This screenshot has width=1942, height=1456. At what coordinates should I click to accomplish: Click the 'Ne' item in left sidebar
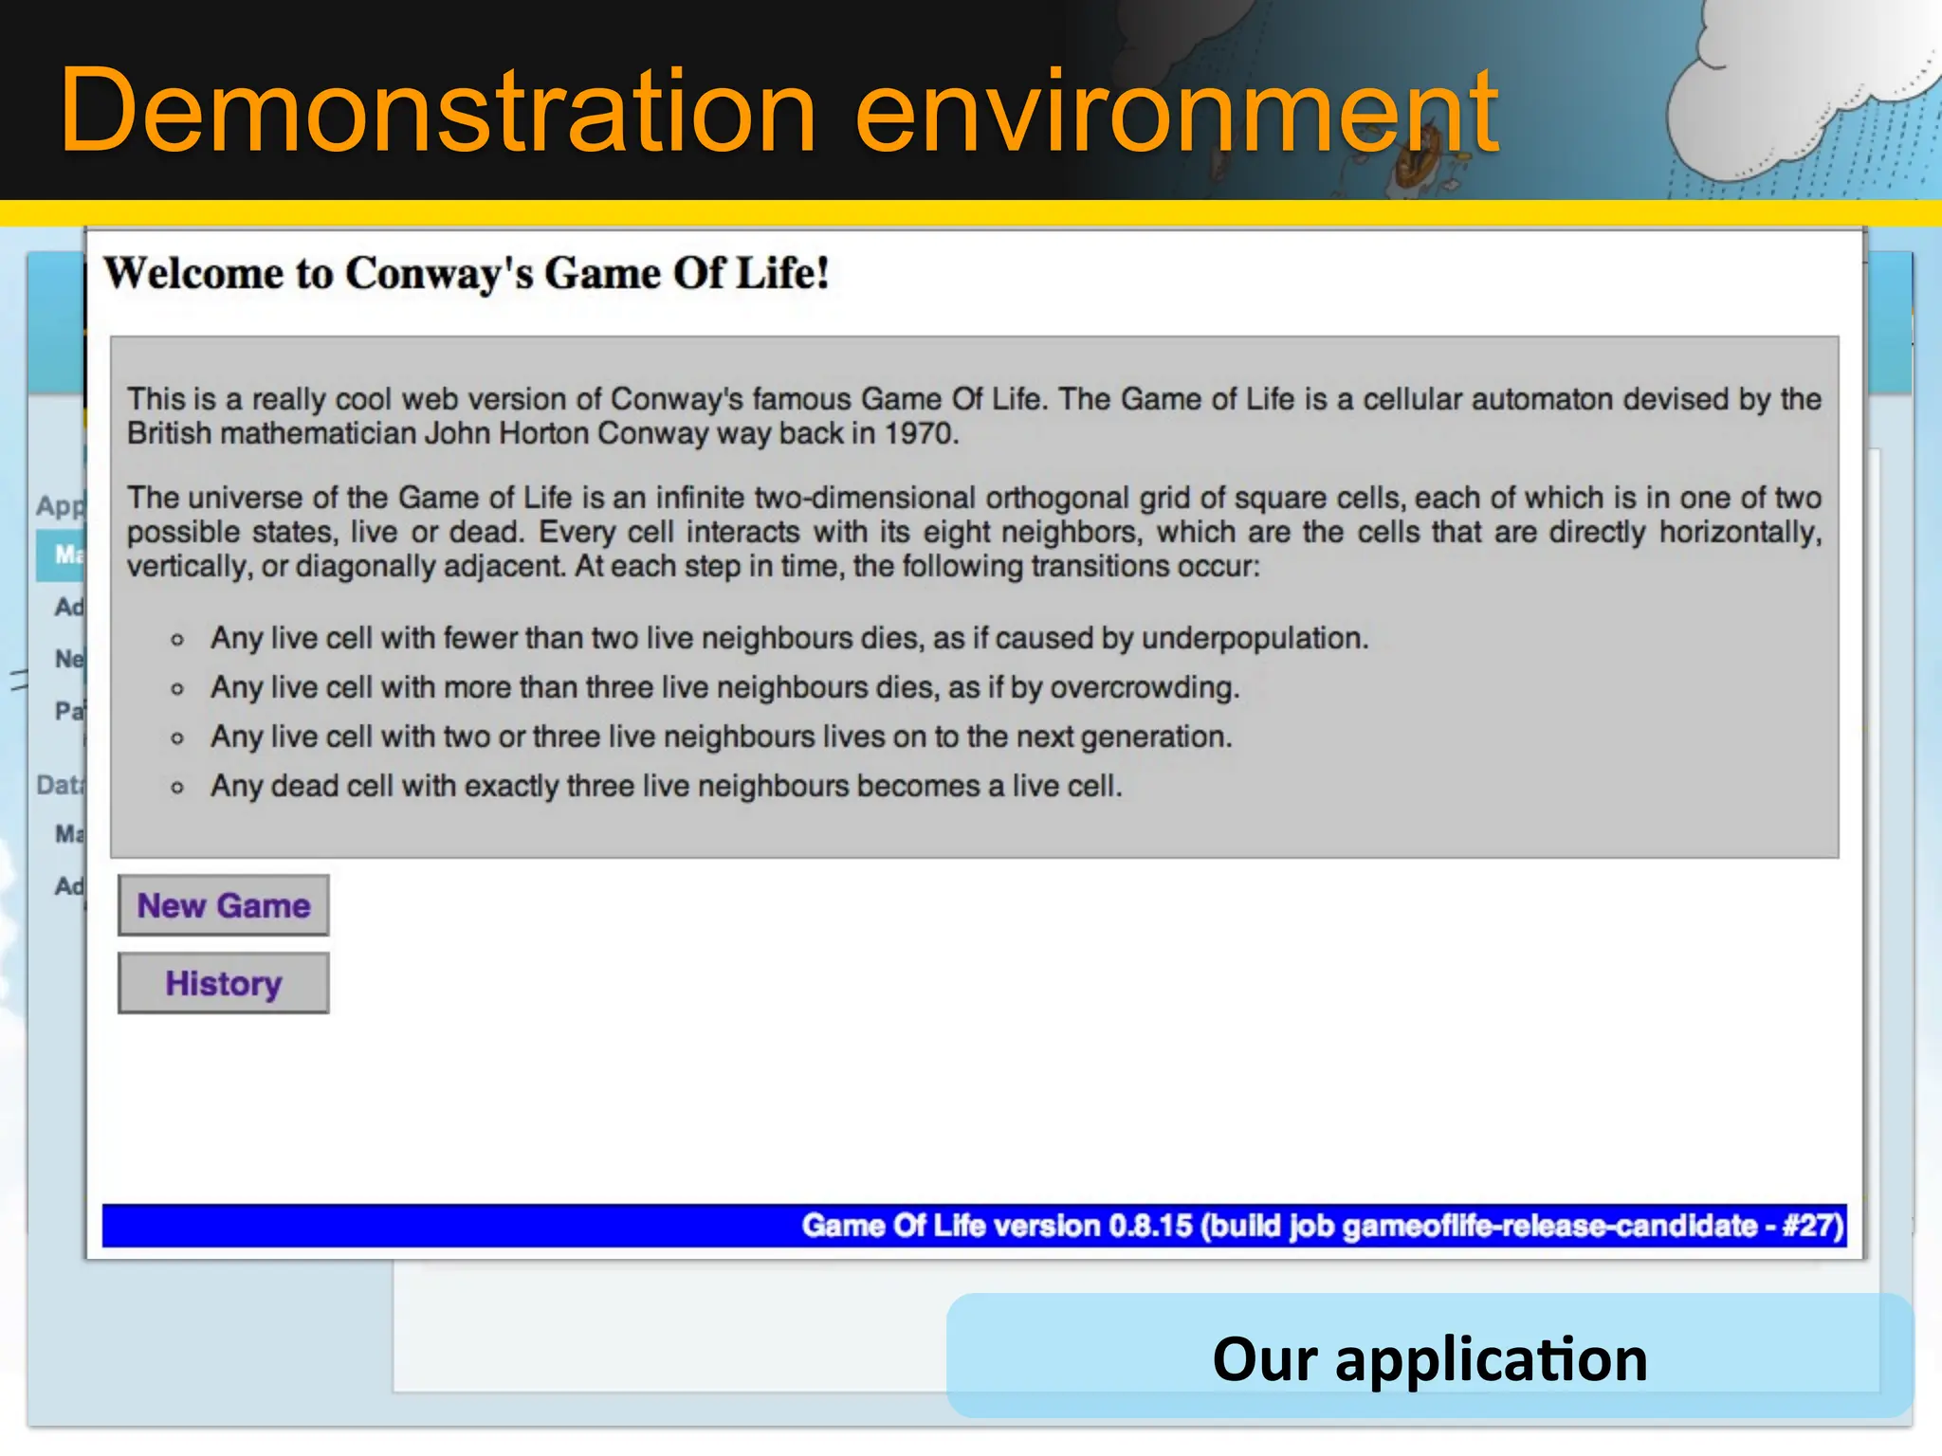coord(68,658)
